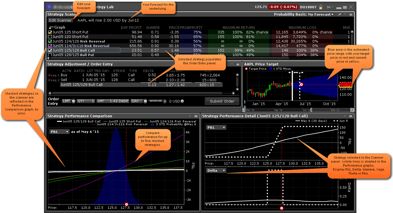Click the 127.75 target price label on axis
The image size is (393, 213).
click(x=345, y=84)
